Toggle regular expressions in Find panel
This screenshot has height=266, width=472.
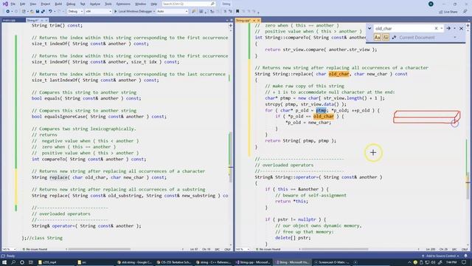coord(394,37)
